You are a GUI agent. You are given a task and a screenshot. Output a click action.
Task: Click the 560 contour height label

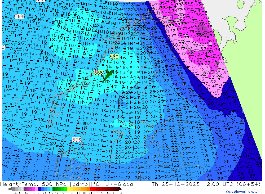pos(114,57)
